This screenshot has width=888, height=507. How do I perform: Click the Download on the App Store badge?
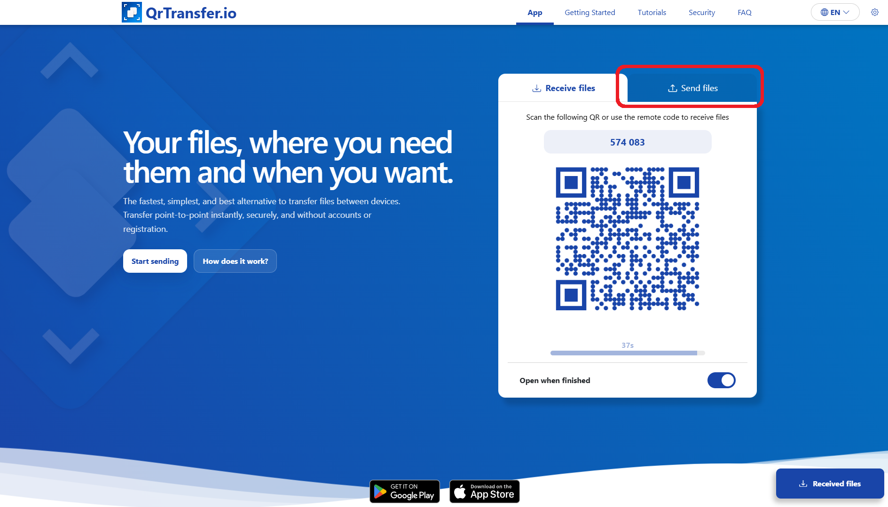(x=485, y=492)
